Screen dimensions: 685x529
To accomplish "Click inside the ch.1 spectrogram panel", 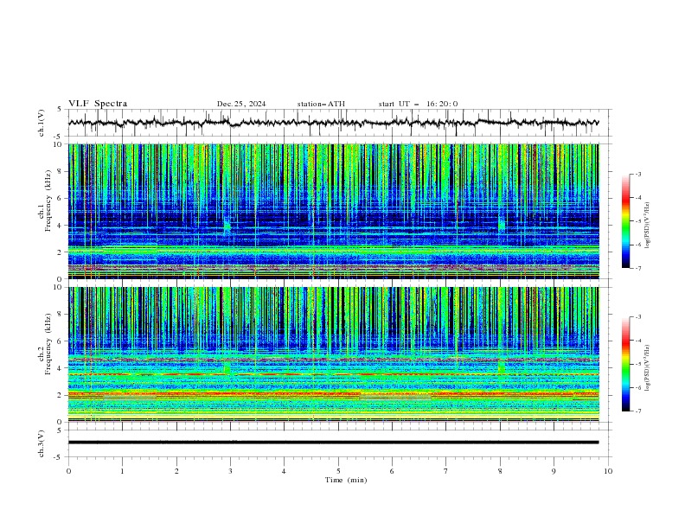I will (333, 211).
